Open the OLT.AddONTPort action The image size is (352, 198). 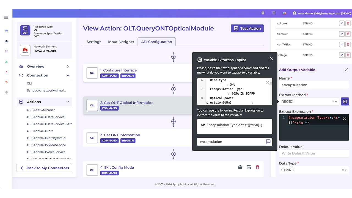[x=40, y=131]
